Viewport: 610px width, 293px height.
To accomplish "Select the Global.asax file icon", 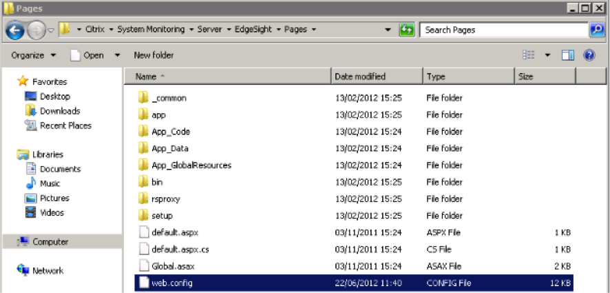I will point(143,266).
